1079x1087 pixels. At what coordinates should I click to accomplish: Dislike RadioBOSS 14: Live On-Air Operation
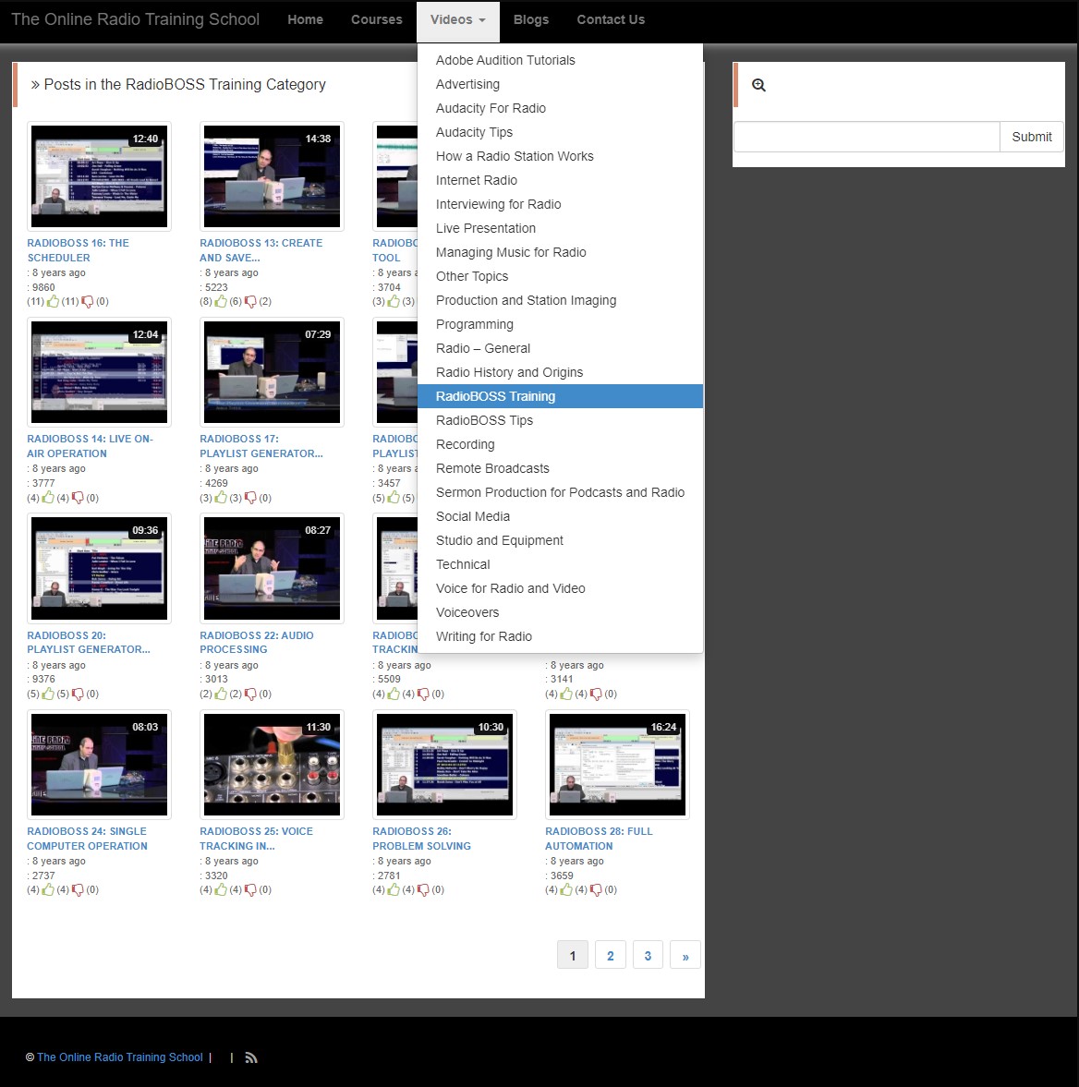tap(78, 499)
